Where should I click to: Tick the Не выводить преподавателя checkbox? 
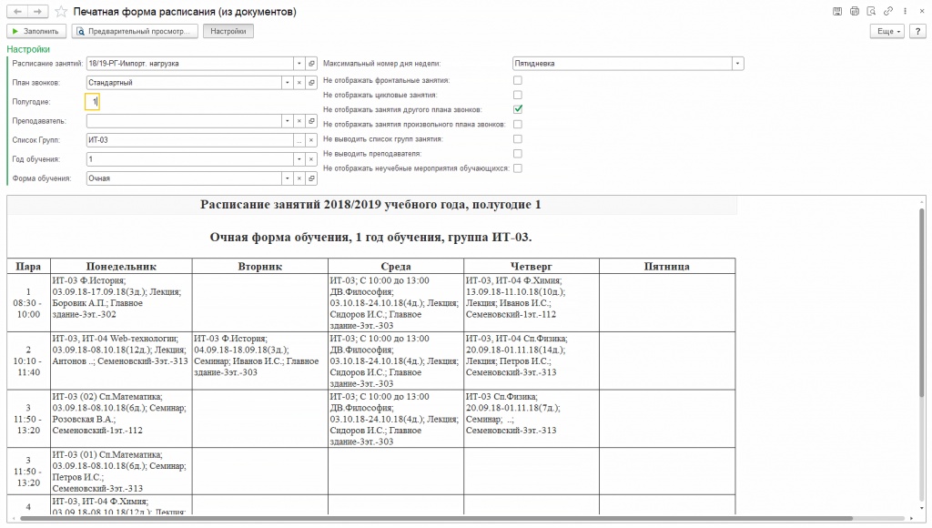pos(518,153)
